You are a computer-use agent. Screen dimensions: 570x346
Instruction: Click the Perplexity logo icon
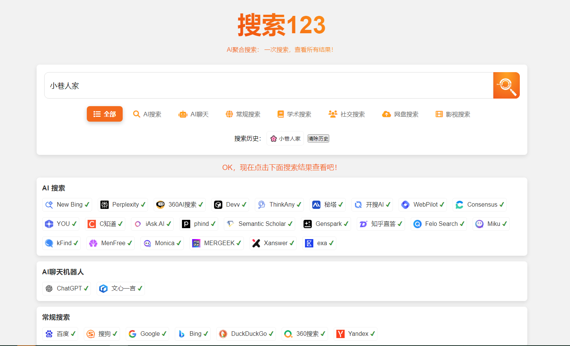coord(105,205)
